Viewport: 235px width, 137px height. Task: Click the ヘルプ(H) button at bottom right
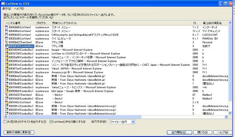click(222, 132)
